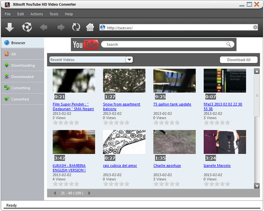Refresh the page with the reload icon
The width and height of the screenshot is (264, 211).
tap(76, 27)
